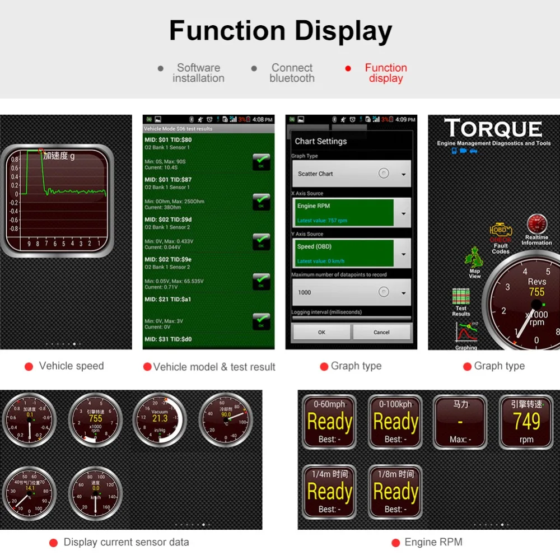This screenshot has width=560, height=560.
Task: Tap OK check for MID $01 TID $87
Action: coord(261,202)
